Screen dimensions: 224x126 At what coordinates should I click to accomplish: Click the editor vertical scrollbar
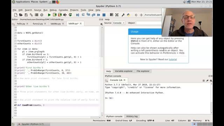click(102, 71)
